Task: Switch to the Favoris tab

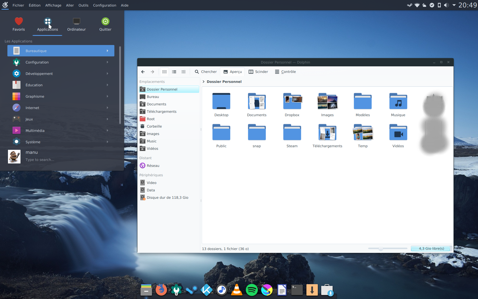Action: click(19, 24)
